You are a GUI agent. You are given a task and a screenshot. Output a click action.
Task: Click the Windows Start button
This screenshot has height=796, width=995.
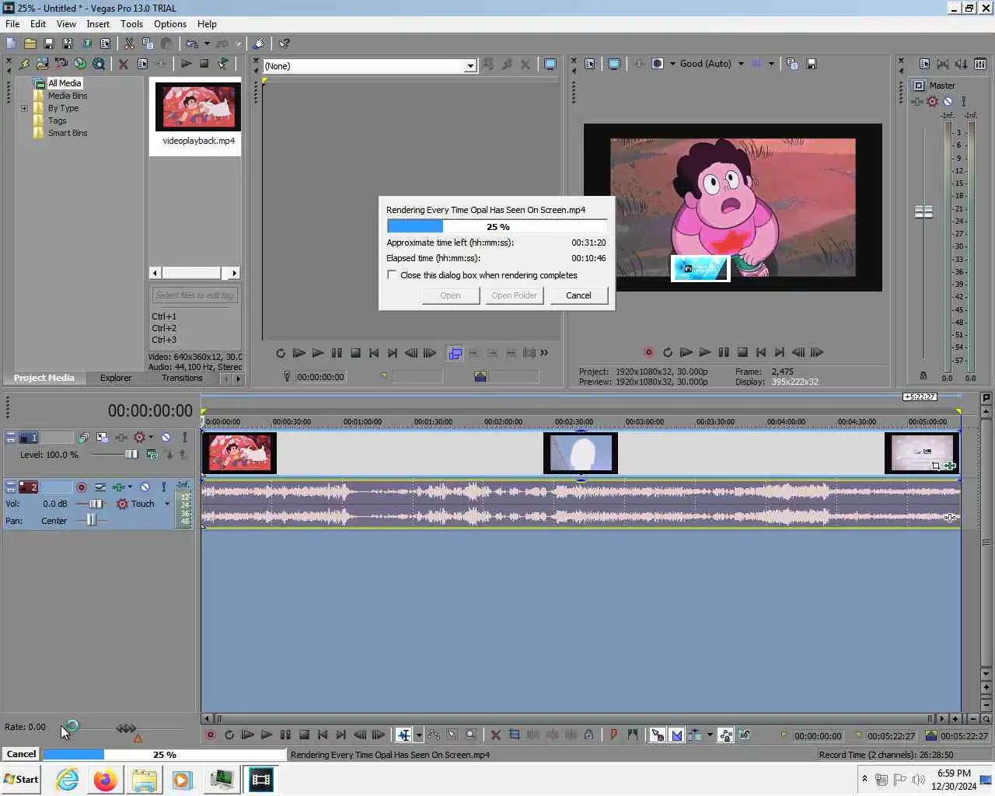tap(22, 779)
